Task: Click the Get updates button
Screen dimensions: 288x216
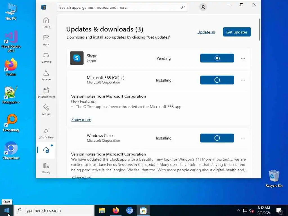Action: pos(237,32)
